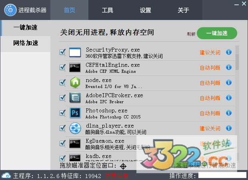Click the Adobe Photoshop CC 2015 description
Image resolution: width=248 pixels, height=180 pixels.
pos(113,117)
